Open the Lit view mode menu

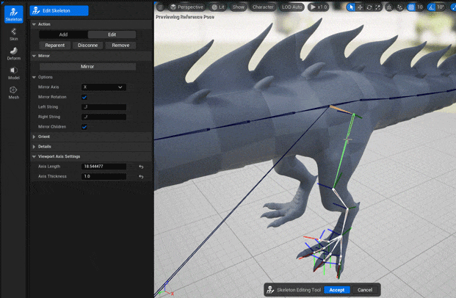point(218,7)
